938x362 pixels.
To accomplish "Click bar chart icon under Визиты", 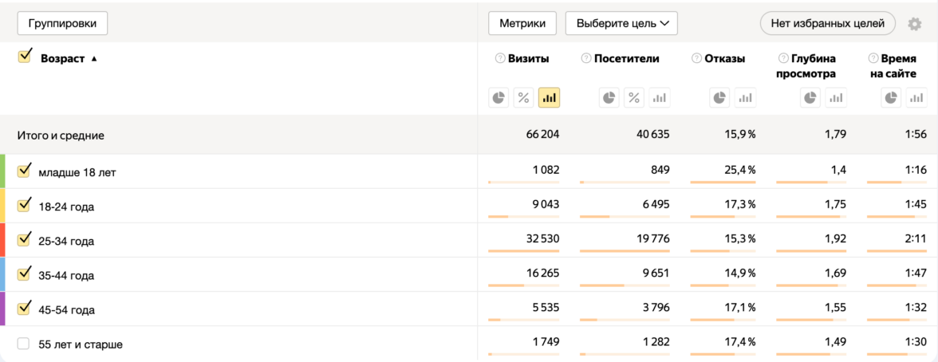I will pos(549,97).
